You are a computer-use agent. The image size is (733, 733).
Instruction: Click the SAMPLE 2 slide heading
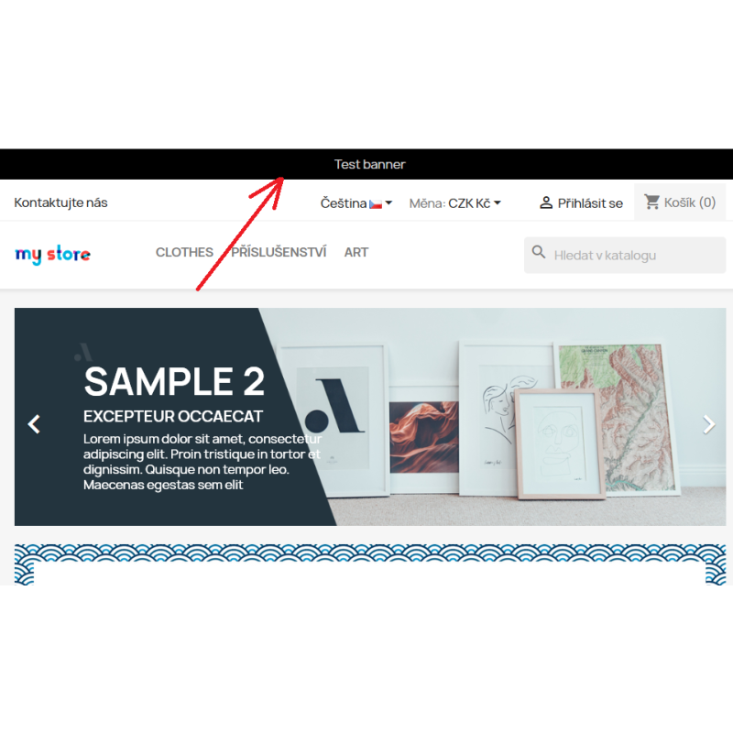click(x=174, y=381)
